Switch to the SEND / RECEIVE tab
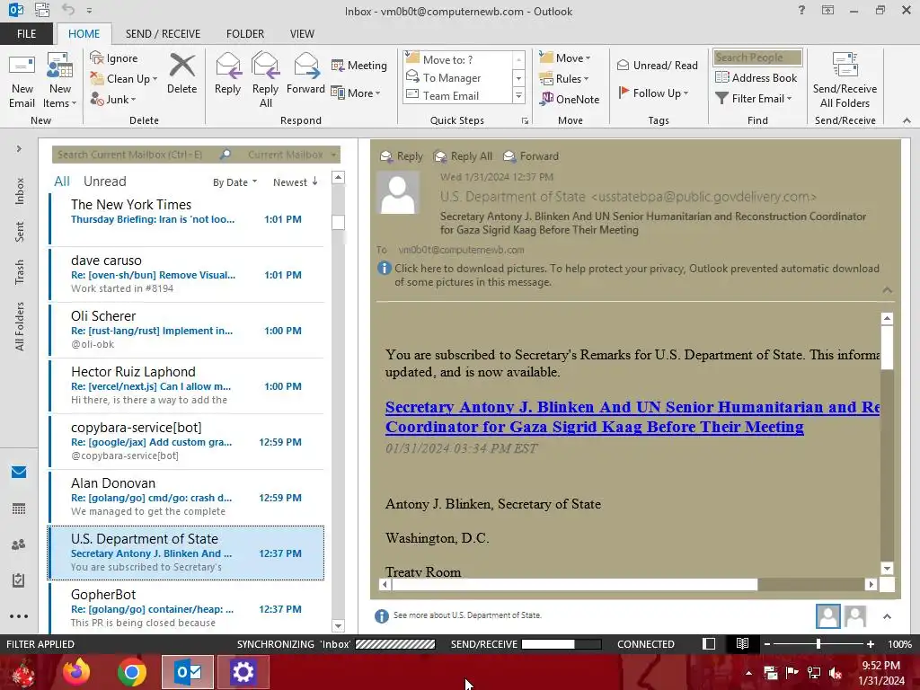This screenshot has width=920, height=690. click(163, 33)
